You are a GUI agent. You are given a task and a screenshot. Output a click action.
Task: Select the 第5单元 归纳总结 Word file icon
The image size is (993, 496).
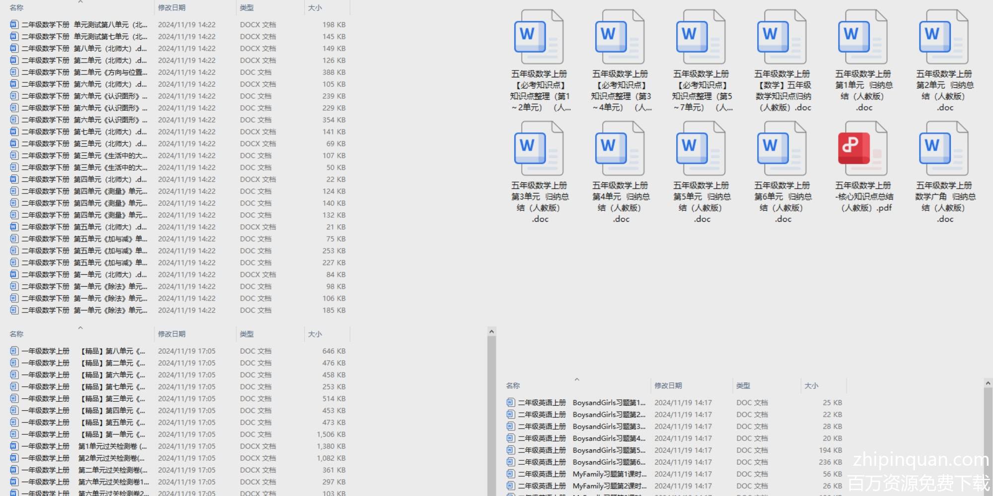[701, 149]
